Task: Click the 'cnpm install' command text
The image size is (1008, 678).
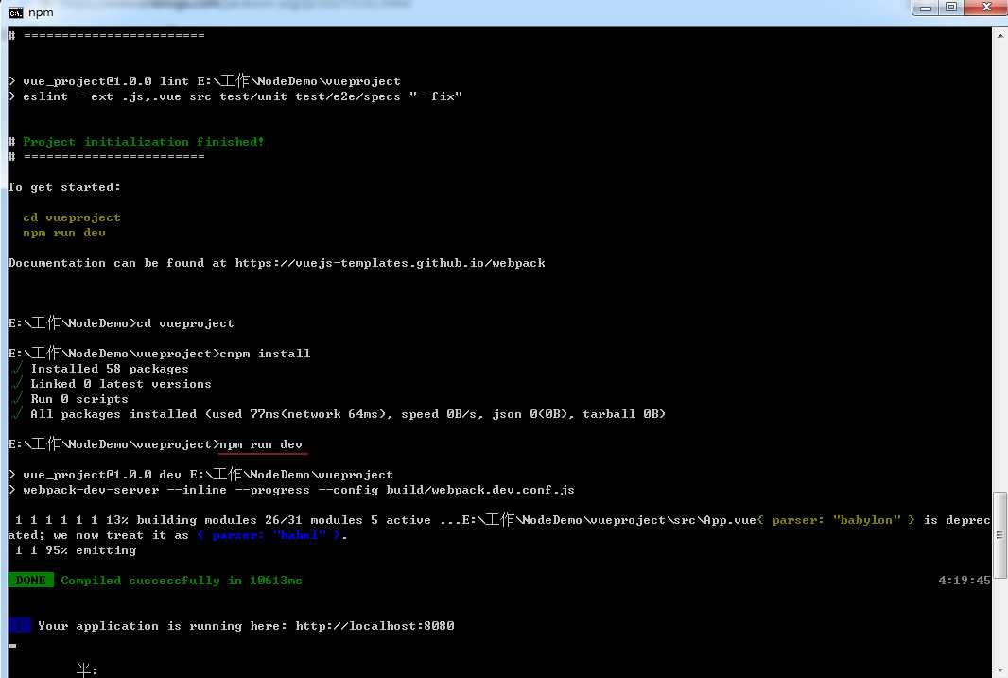Action: (265, 354)
